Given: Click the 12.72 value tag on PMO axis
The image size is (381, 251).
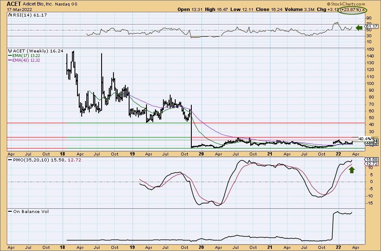Looking at the screenshot, I should pos(372,164).
